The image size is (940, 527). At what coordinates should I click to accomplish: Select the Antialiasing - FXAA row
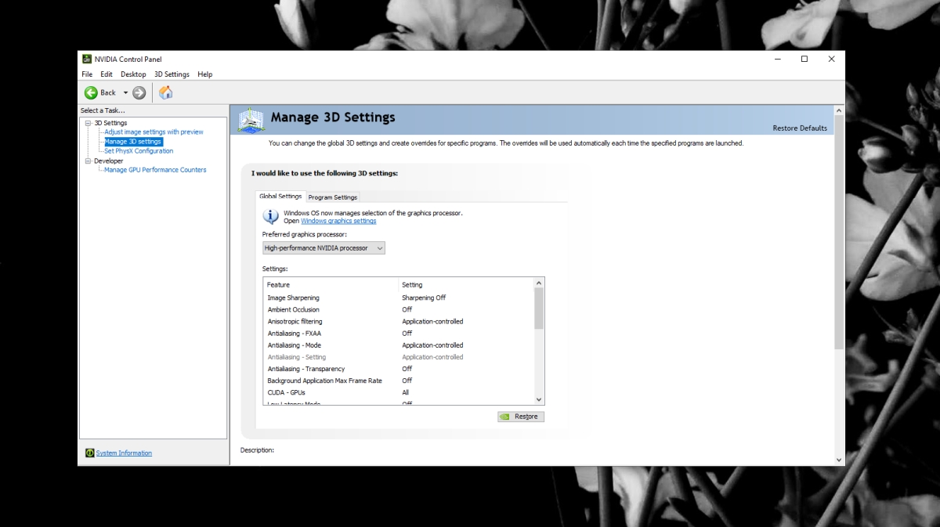[399, 333]
